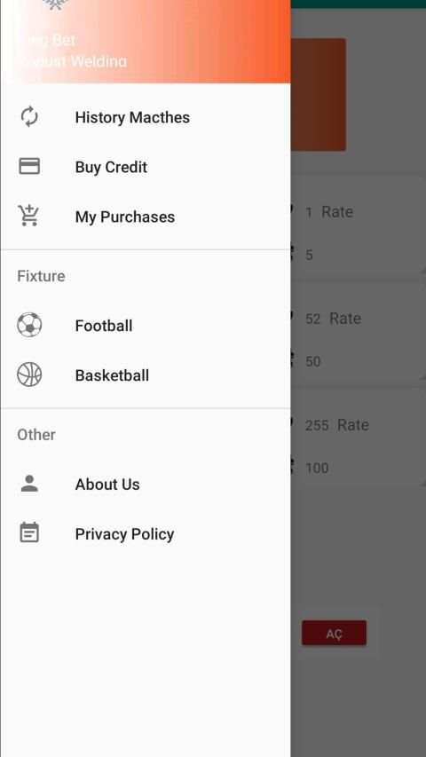The width and height of the screenshot is (426, 757).
Task: Tap the Privacy Policy document icon
Action: point(29,532)
